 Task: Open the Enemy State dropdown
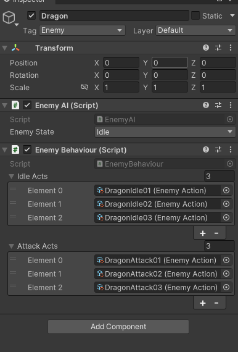[165, 132]
